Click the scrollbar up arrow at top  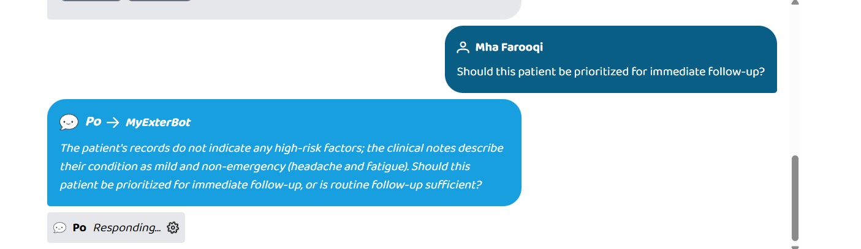pyautogui.click(x=795, y=2)
